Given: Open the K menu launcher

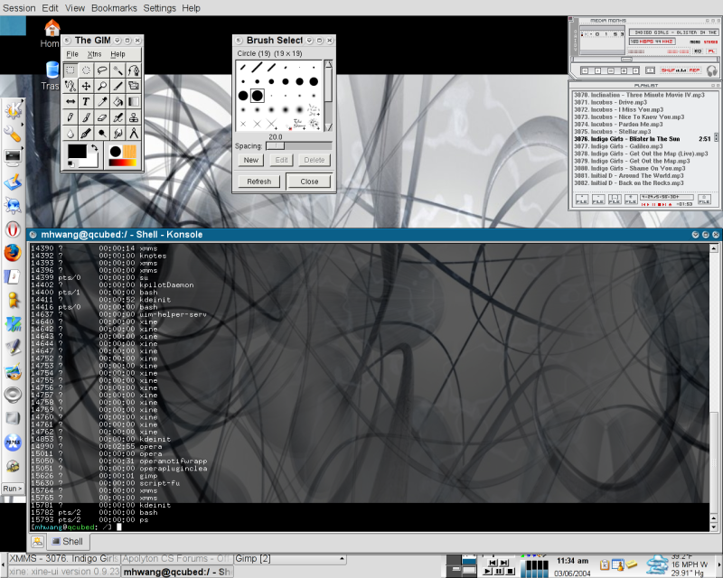Looking at the screenshot, I should 13,110.
